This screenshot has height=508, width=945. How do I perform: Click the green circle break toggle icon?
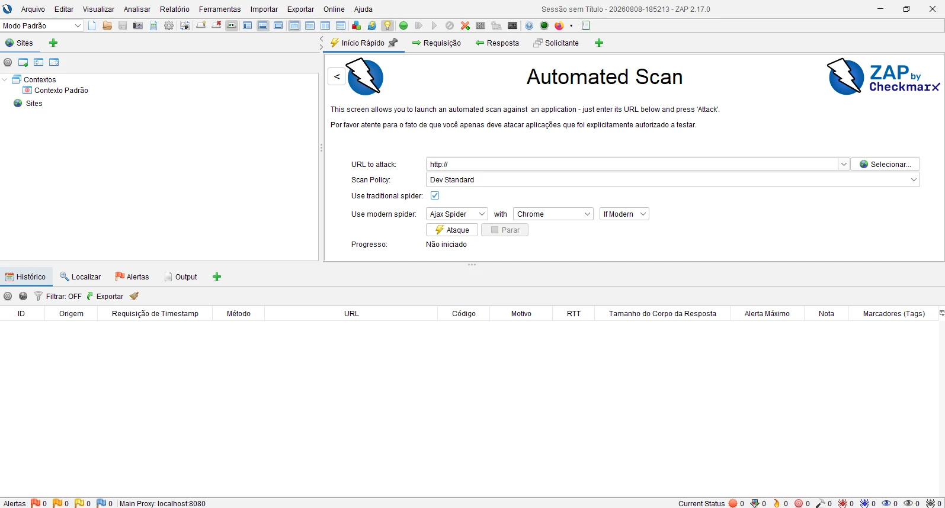pyautogui.click(x=403, y=25)
